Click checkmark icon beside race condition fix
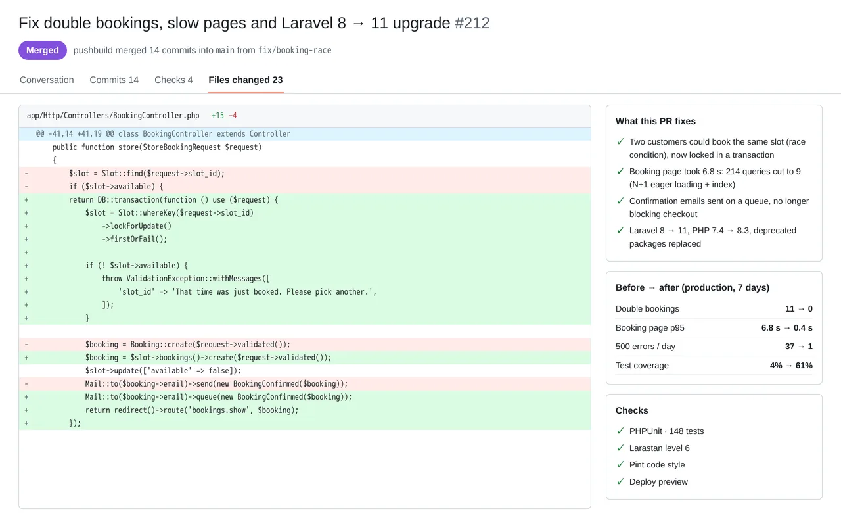 pyautogui.click(x=620, y=141)
